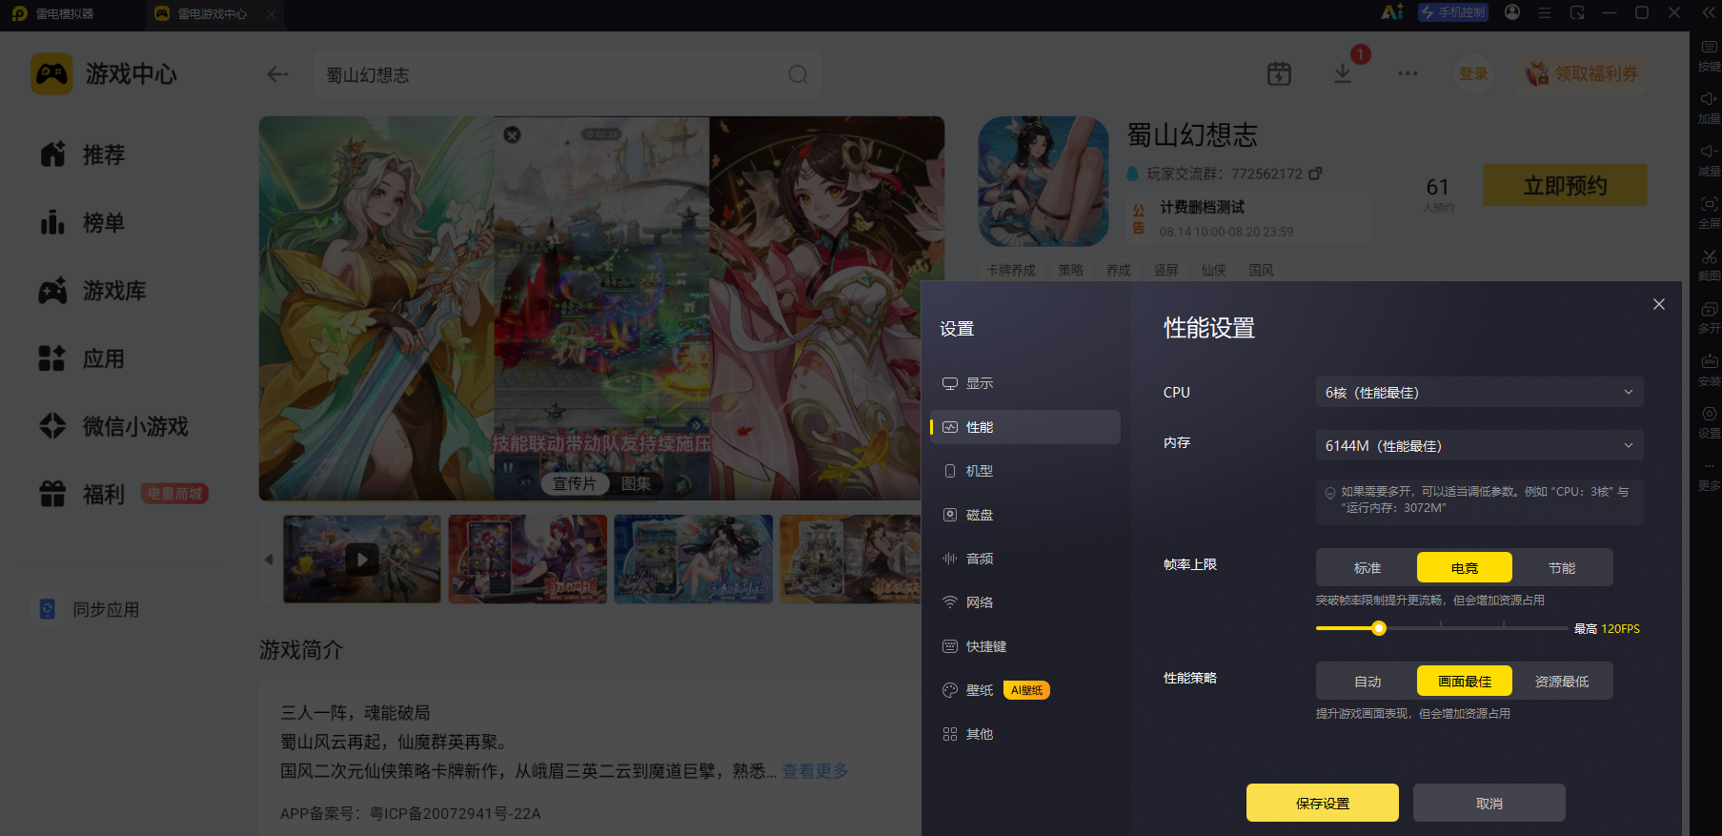Switch to the 雷电模拟器 window tab
Image resolution: width=1722 pixels, height=836 pixels.
pyautogui.click(x=53, y=14)
